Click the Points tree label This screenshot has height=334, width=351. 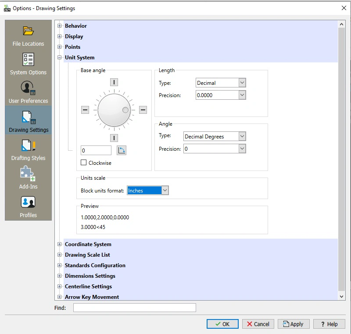pos(72,47)
